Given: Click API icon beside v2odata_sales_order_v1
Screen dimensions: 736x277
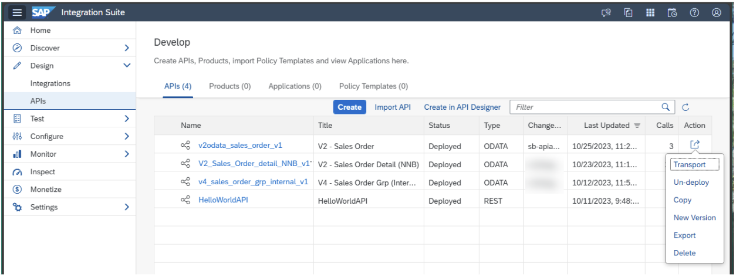Looking at the screenshot, I should click(x=185, y=145).
